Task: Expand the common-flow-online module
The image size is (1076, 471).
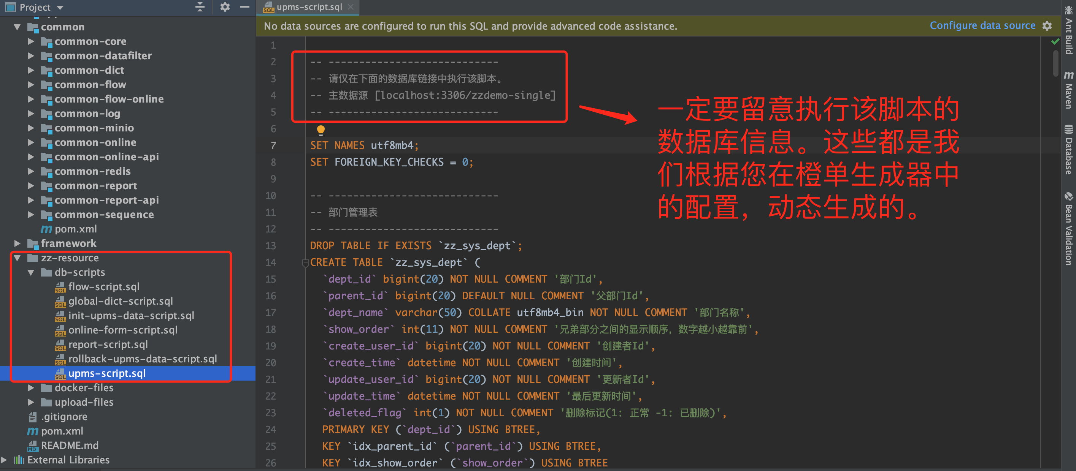Action: click(31, 99)
